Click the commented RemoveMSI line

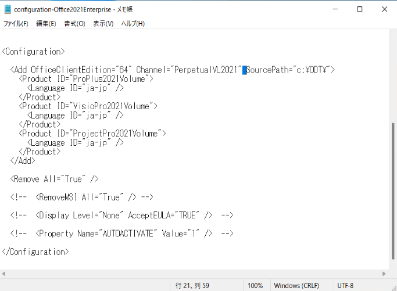click(x=82, y=197)
